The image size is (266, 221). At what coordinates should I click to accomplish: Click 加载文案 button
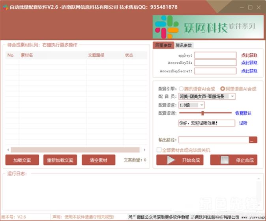22,160
